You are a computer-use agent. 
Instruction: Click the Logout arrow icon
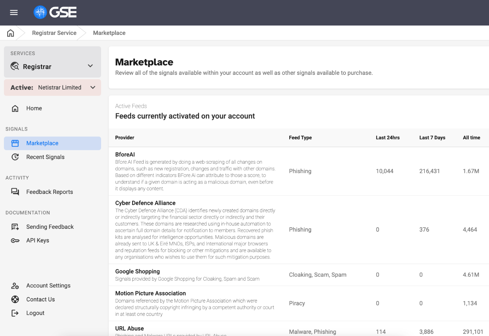[15, 313]
